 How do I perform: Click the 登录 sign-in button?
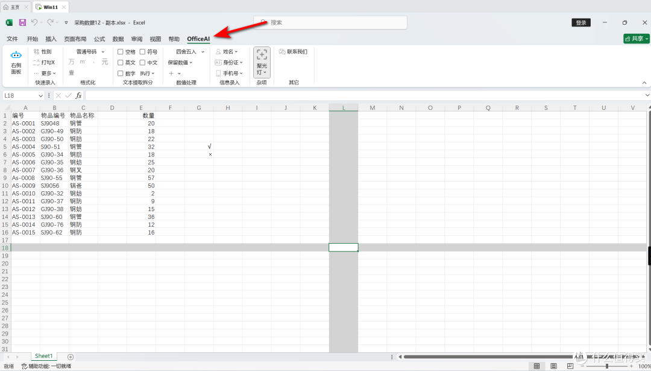point(581,22)
